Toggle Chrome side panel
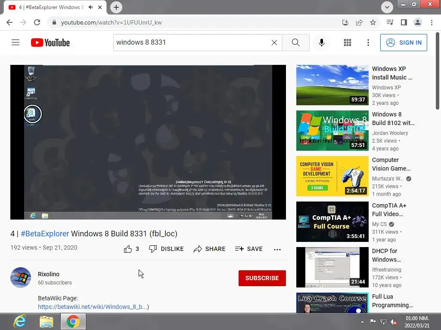 [x=404, y=22]
